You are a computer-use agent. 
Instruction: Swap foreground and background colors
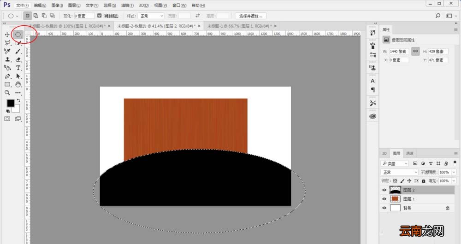pos(18,100)
